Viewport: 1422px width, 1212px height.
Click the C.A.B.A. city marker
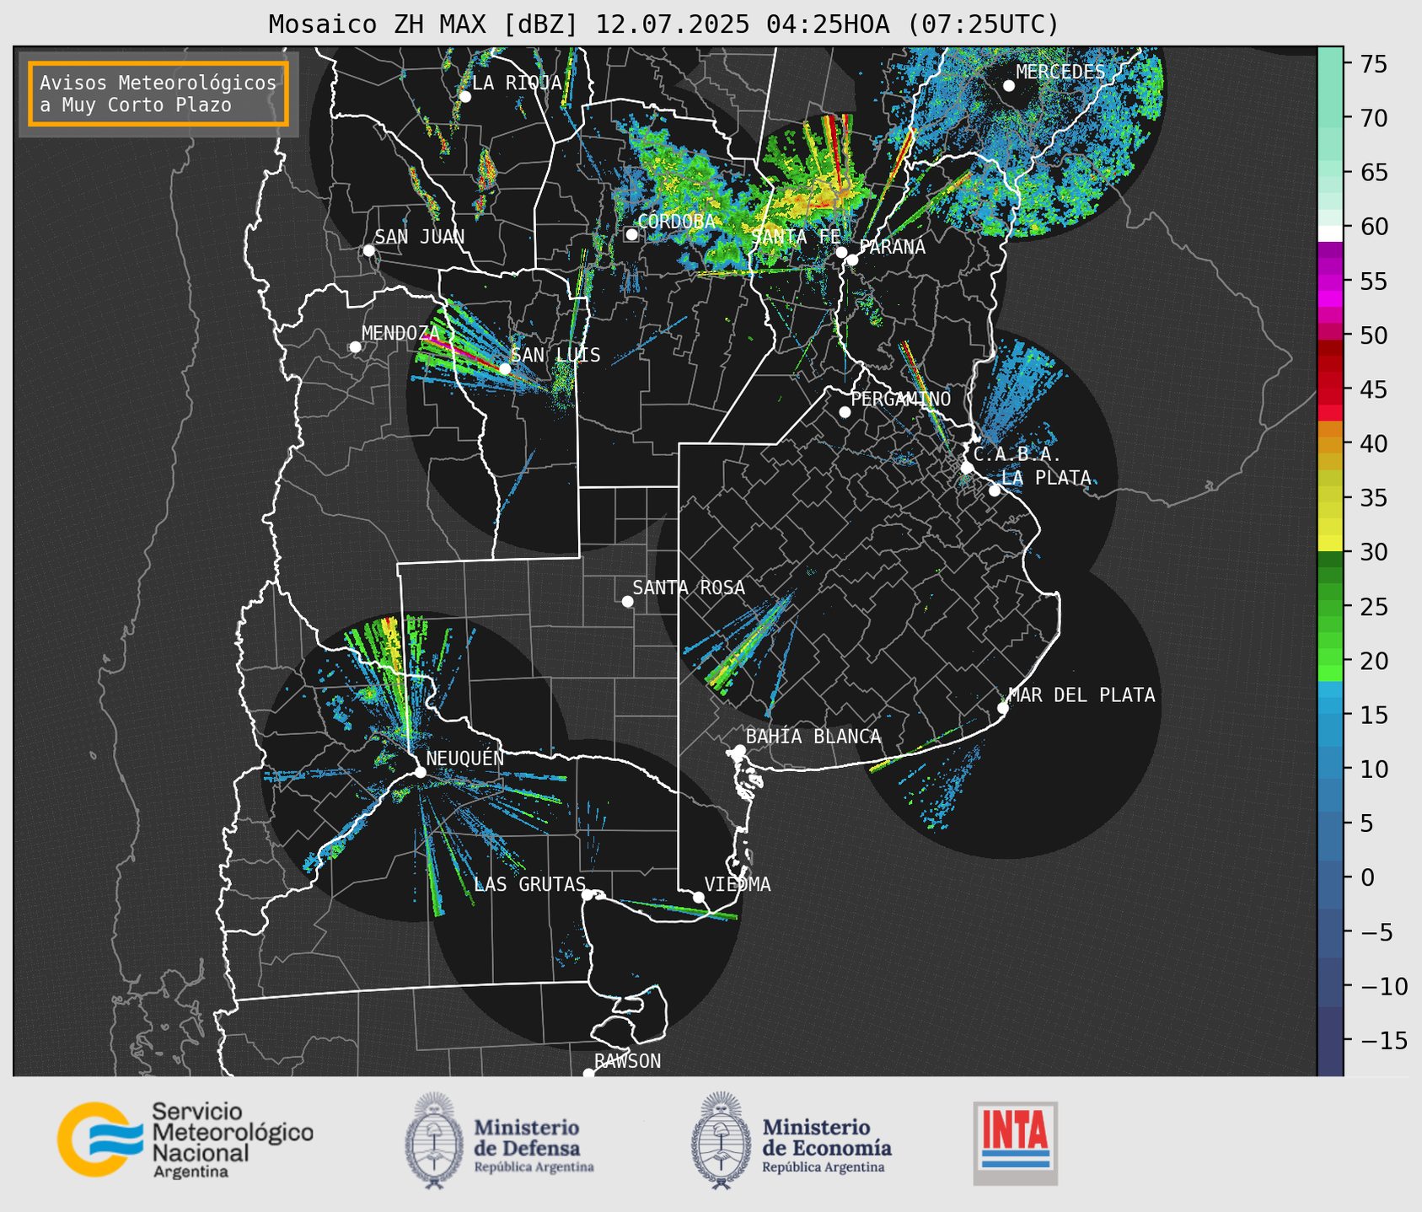pyautogui.click(x=967, y=468)
